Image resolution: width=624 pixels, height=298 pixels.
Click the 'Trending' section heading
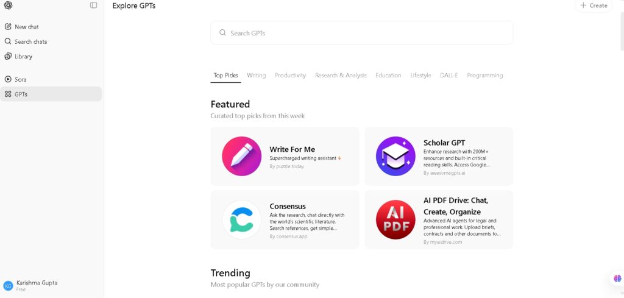pyautogui.click(x=230, y=273)
